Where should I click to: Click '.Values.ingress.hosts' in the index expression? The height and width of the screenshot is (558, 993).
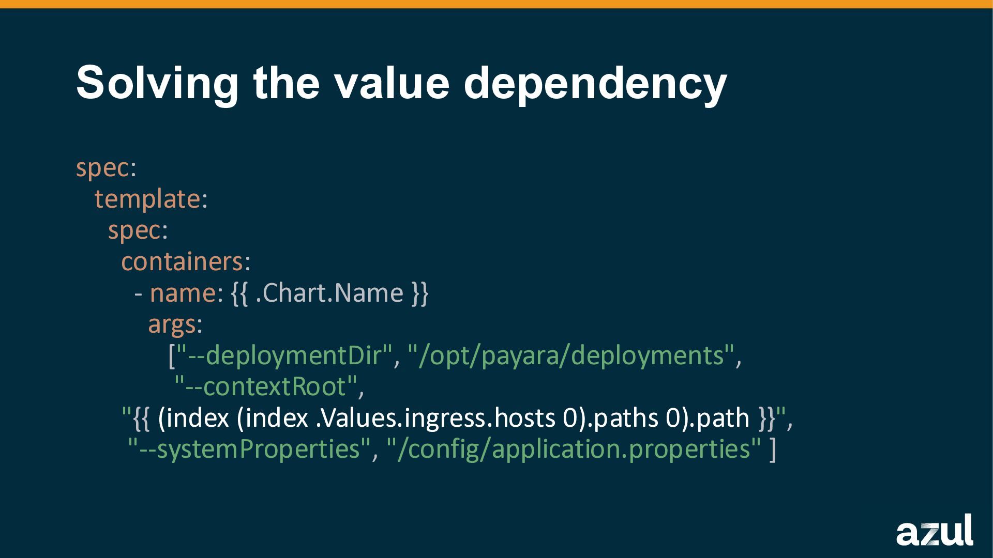435,418
